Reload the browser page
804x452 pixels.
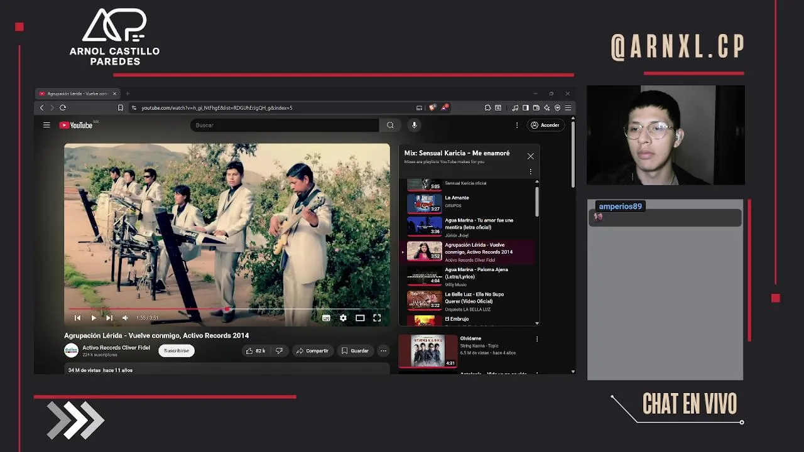63,108
